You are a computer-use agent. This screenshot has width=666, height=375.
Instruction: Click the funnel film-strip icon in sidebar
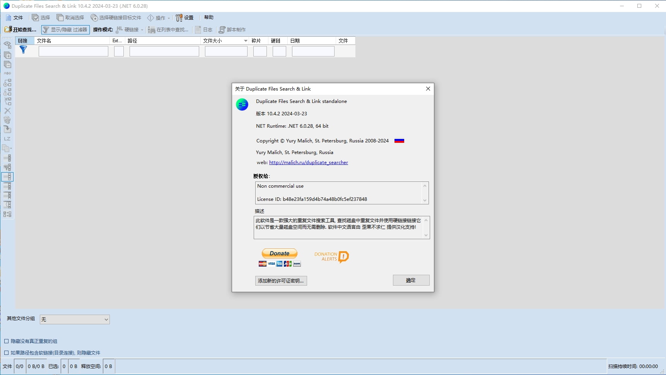[x=7, y=167]
